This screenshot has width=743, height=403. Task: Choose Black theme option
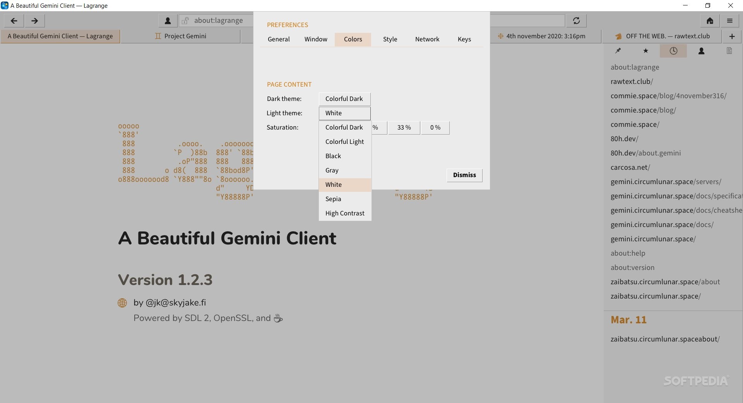(345, 156)
